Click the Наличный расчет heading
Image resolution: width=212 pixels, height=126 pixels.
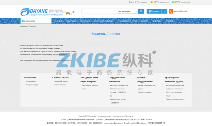click(x=106, y=34)
